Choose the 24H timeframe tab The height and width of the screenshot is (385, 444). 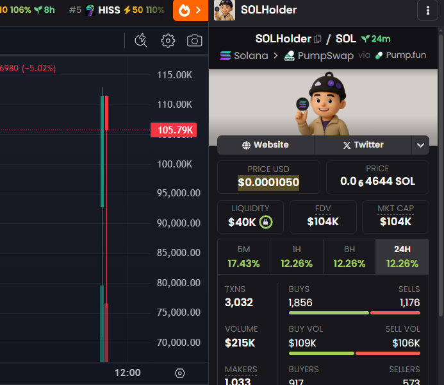402,257
